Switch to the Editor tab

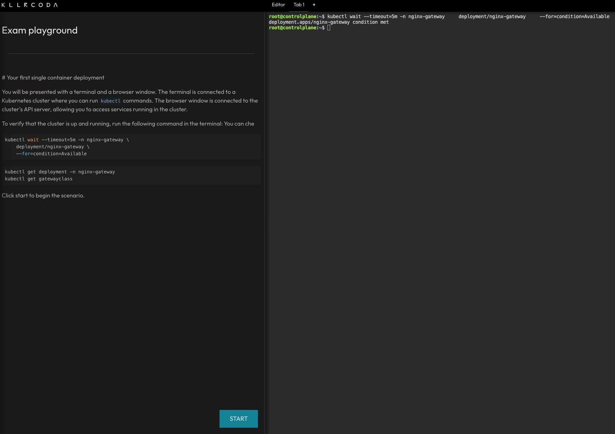(278, 5)
